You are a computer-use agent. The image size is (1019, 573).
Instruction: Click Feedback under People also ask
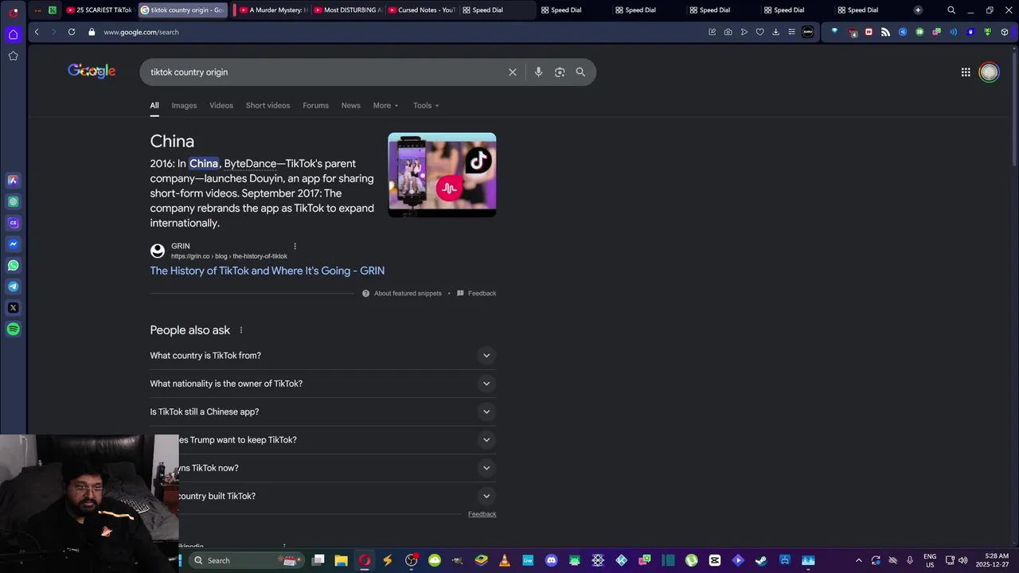[482, 514]
